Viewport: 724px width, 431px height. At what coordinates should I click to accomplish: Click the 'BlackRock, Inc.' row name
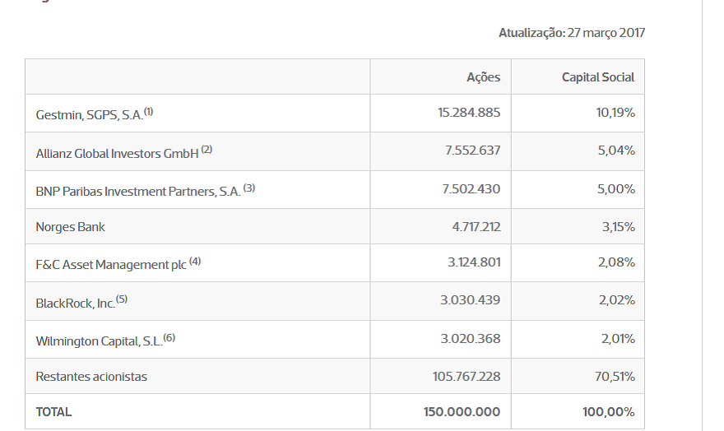[x=75, y=304]
